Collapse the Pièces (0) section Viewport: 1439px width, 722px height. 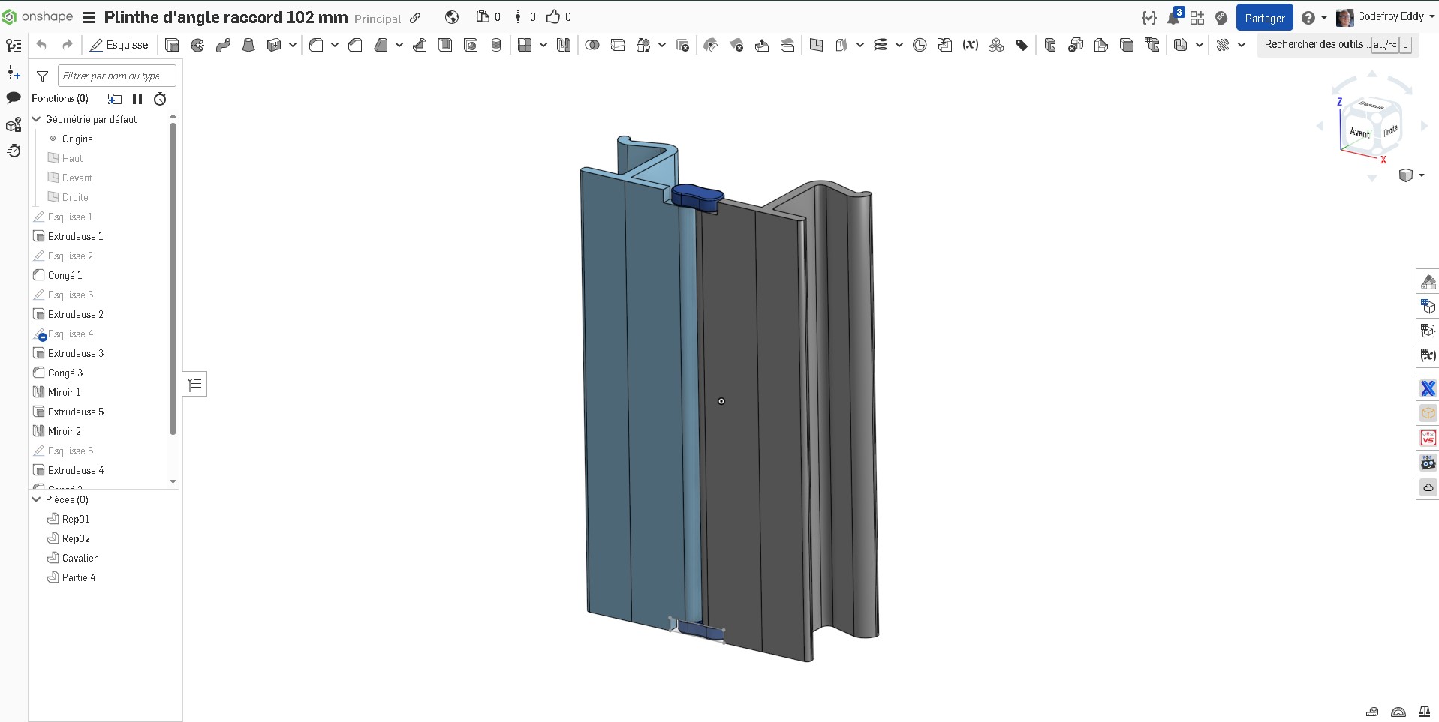[36, 499]
